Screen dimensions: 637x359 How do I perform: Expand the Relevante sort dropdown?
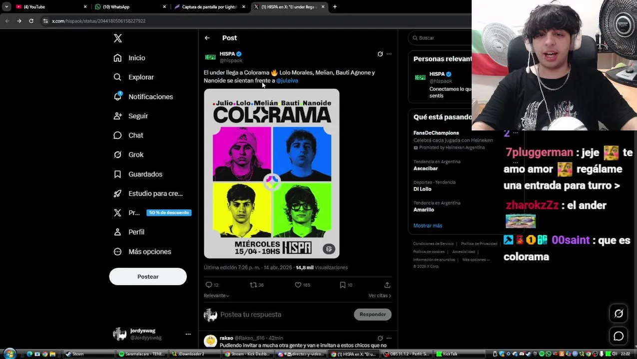pos(216,296)
